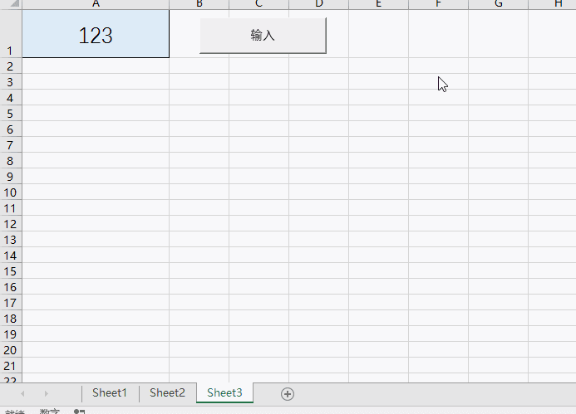Image resolution: width=576 pixels, height=414 pixels.
Task: Select row 1 header
Action: tap(11, 34)
